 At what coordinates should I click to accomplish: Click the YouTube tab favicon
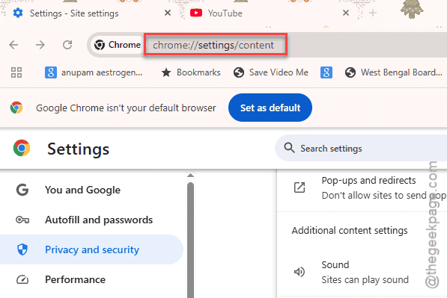[196, 13]
